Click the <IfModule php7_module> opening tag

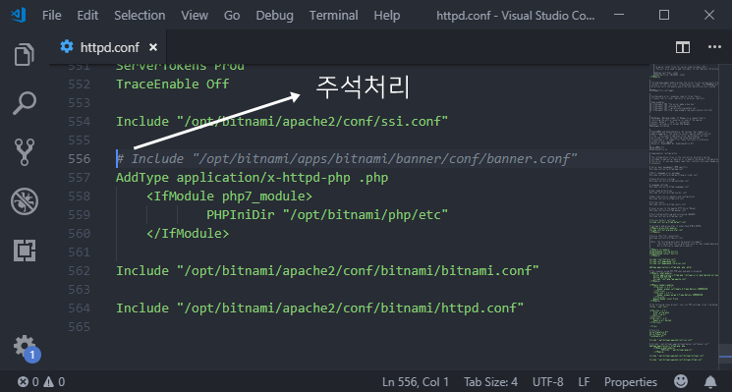pos(229,196)
